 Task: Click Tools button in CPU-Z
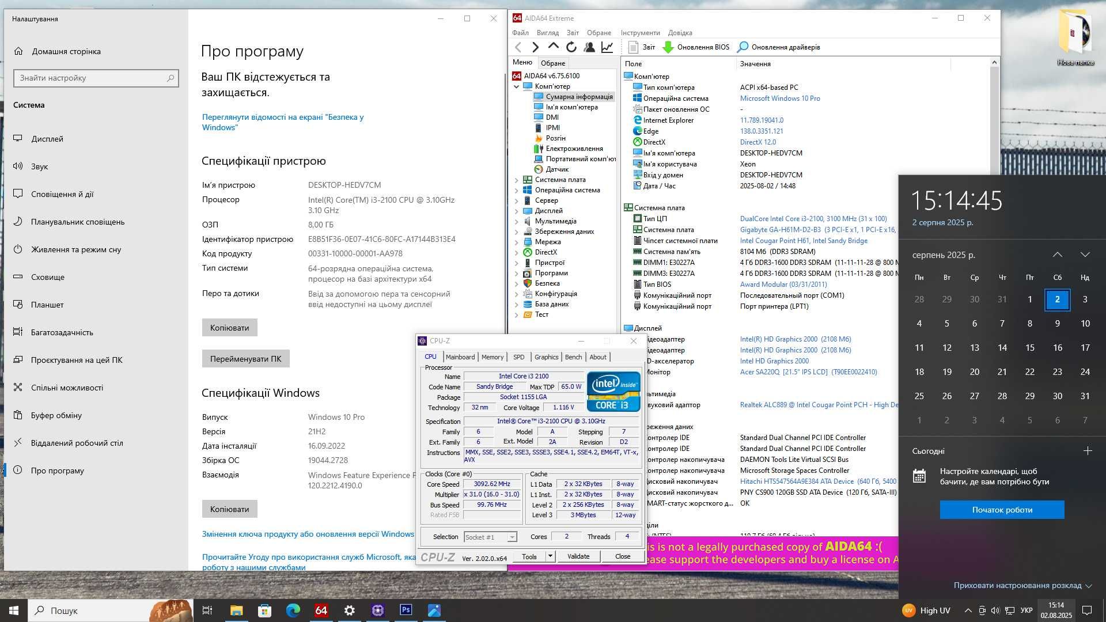pyautogui.click(x=529, y=556)
